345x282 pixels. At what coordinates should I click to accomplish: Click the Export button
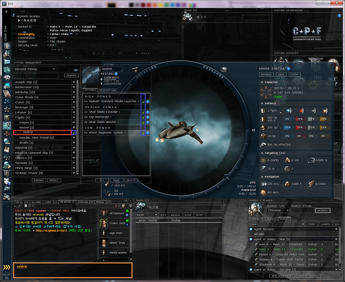pos(39,180)
